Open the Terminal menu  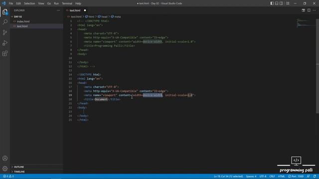point(67,3)
